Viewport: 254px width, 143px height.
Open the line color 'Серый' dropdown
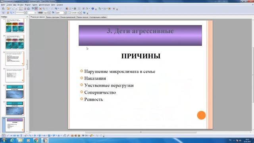tap(49, 13)
